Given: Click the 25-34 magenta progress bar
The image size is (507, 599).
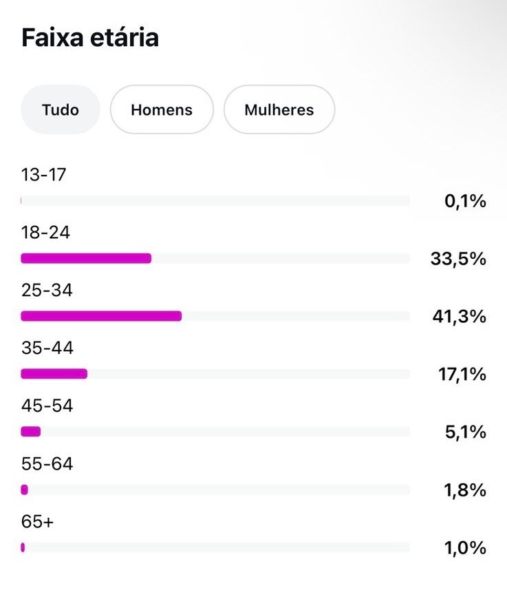Looking at the screenshot, I should click(x=101, y=316).
